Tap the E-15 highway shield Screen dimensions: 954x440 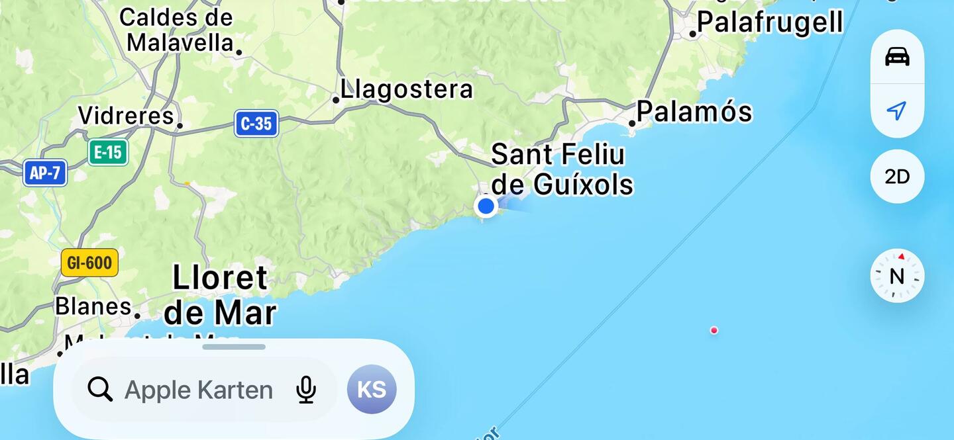[108, 153]
